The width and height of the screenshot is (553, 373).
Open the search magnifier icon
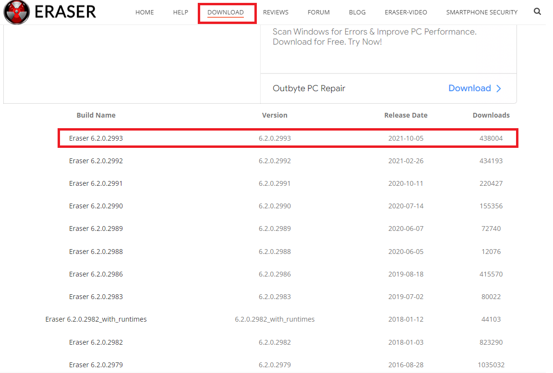[537, 12]
